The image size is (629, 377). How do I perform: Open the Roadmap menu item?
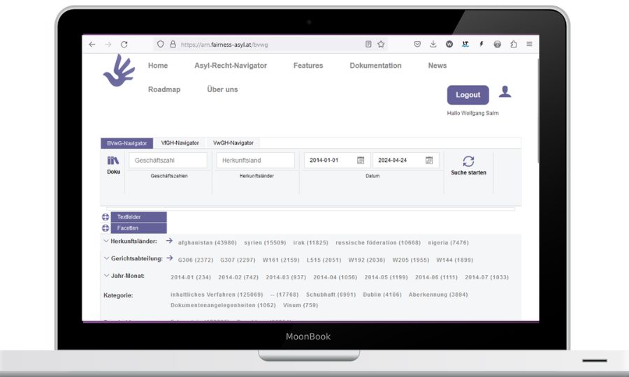coord(164,89)
